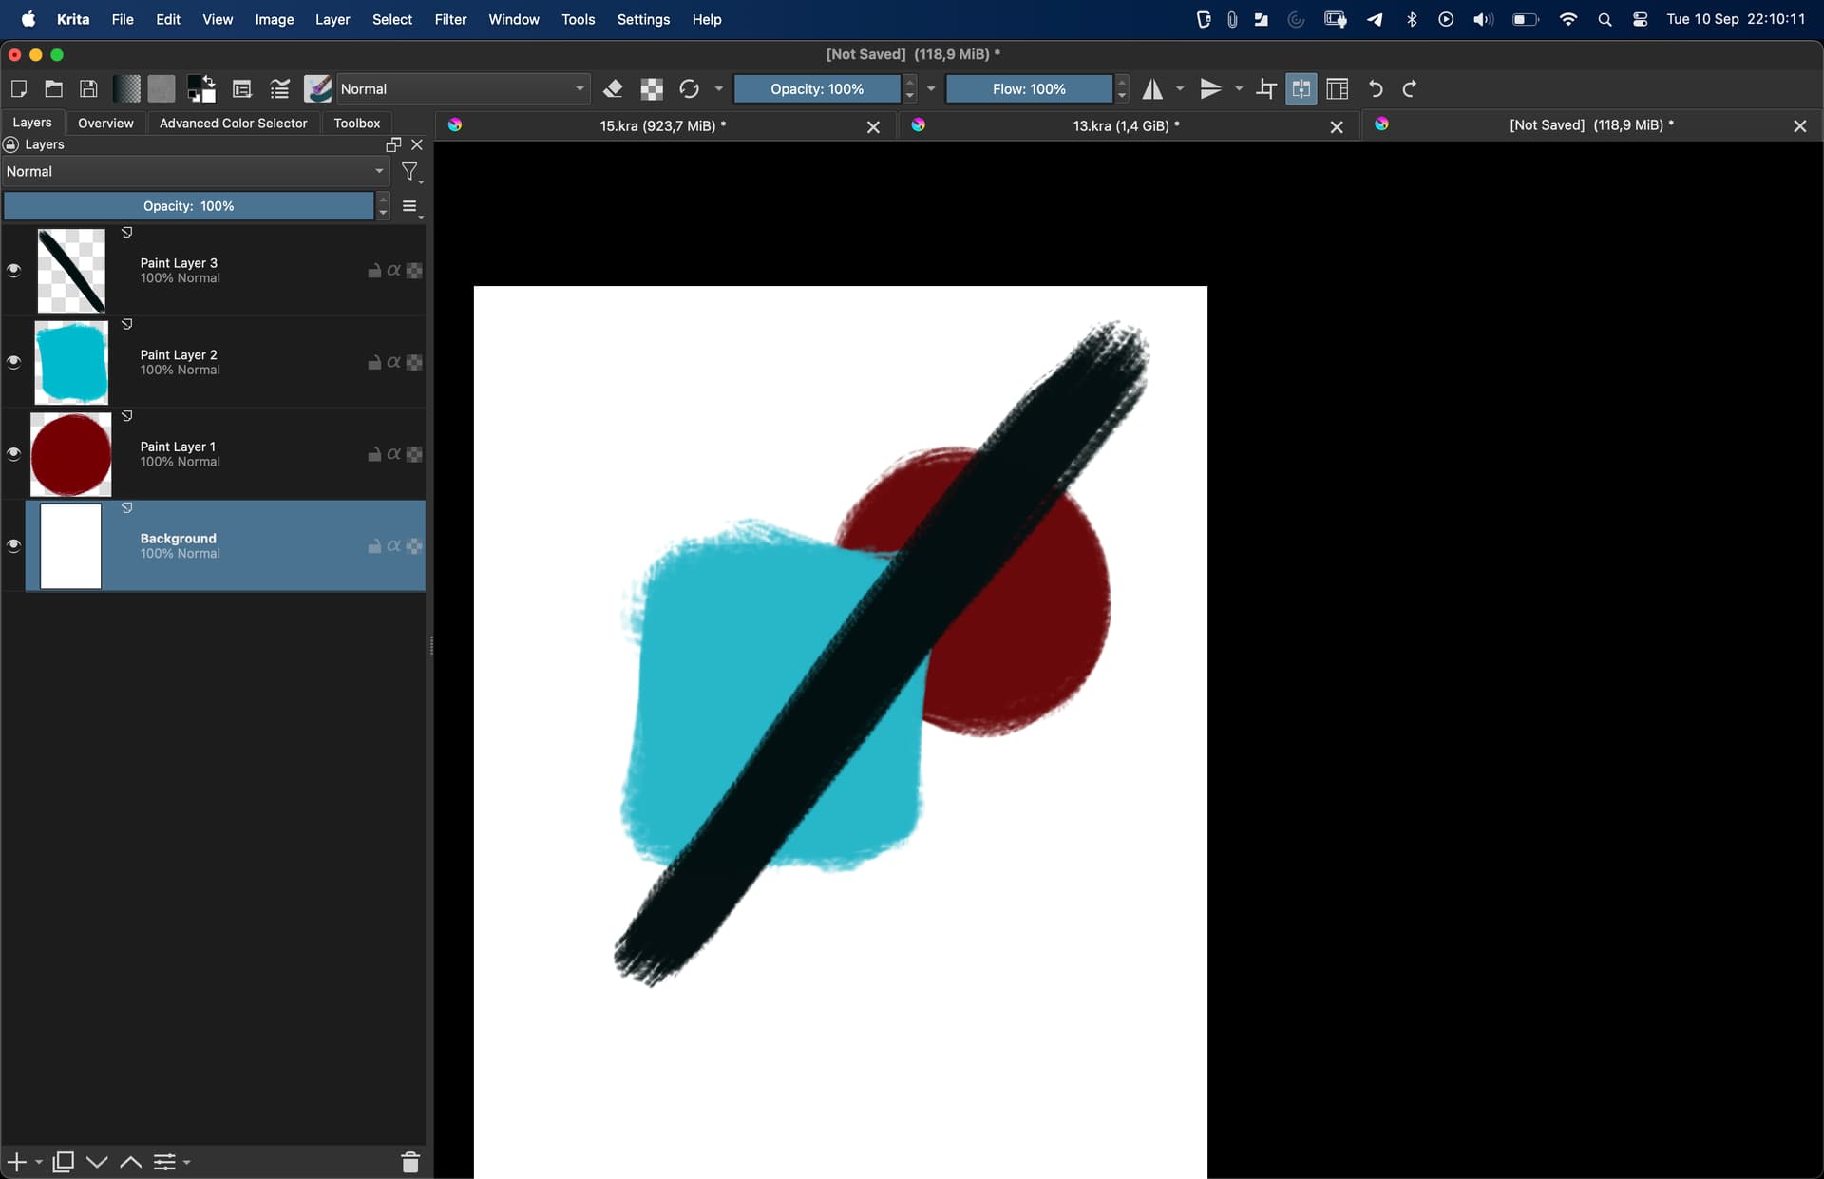Switch to the Advanced Color Selector tab

(233, 124)
